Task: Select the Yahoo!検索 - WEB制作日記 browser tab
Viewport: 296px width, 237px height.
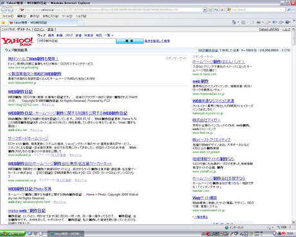Action: point(42,23)
